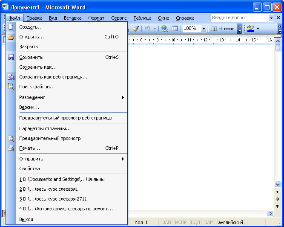284x227 pixels.
Task: Click the vertical scrollbar up arrow
Action: 278,41
